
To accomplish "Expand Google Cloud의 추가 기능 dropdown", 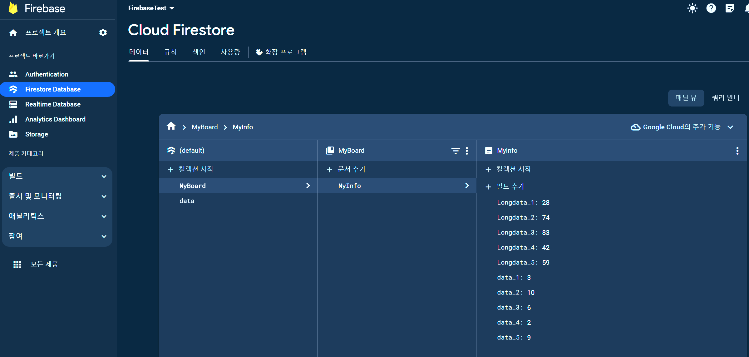I will pos(682,127).
